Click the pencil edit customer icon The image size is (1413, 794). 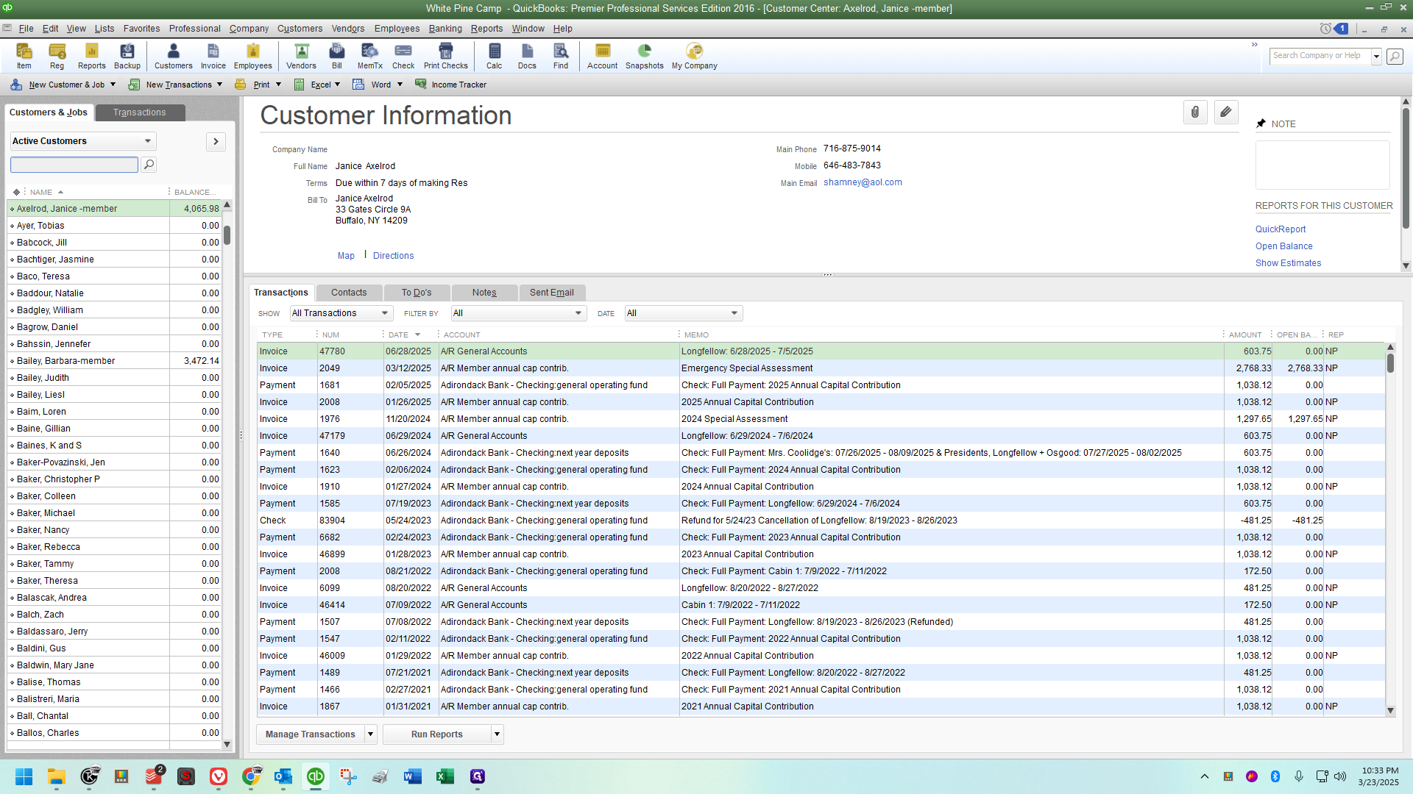1226,112
